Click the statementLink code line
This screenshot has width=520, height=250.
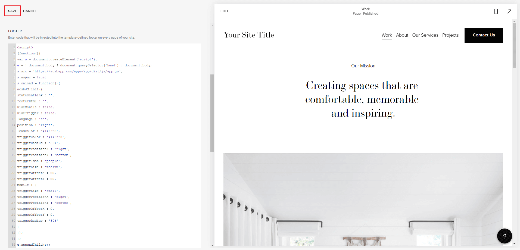(x=36, y=95)
